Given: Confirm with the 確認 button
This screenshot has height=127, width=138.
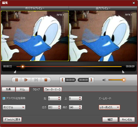Looking at the screenshot, I should pos(110,120).
